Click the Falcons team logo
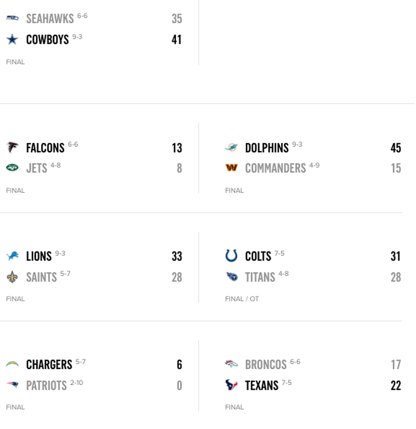Viewport: 416px width, 429px height. (x=12, y=147)
